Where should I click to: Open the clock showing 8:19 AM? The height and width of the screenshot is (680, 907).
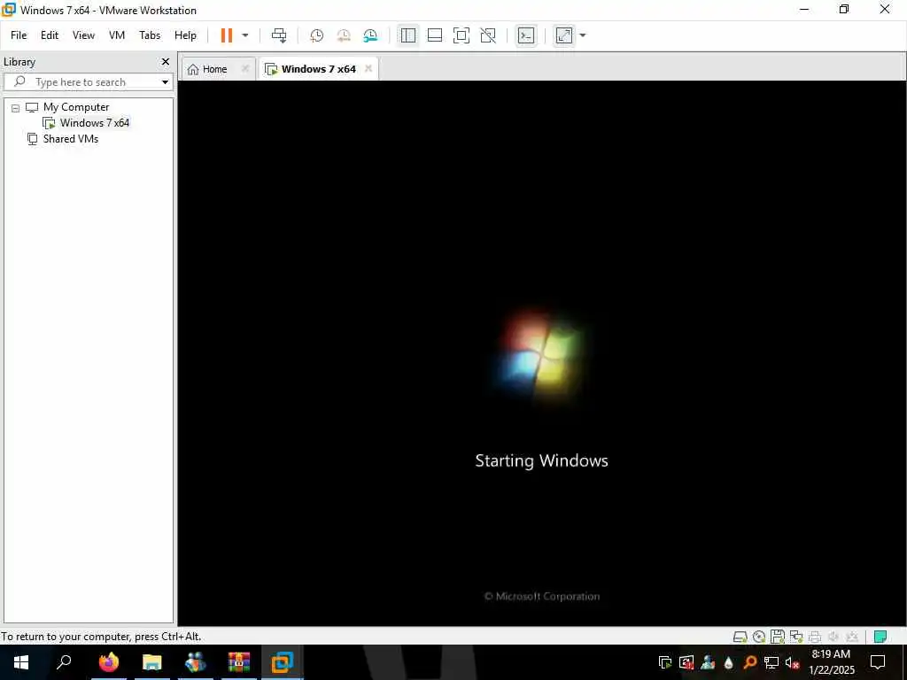click(831, 662)
